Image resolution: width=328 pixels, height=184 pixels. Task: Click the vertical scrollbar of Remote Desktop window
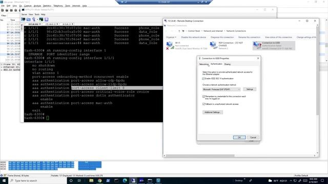[x=317, y=71]
